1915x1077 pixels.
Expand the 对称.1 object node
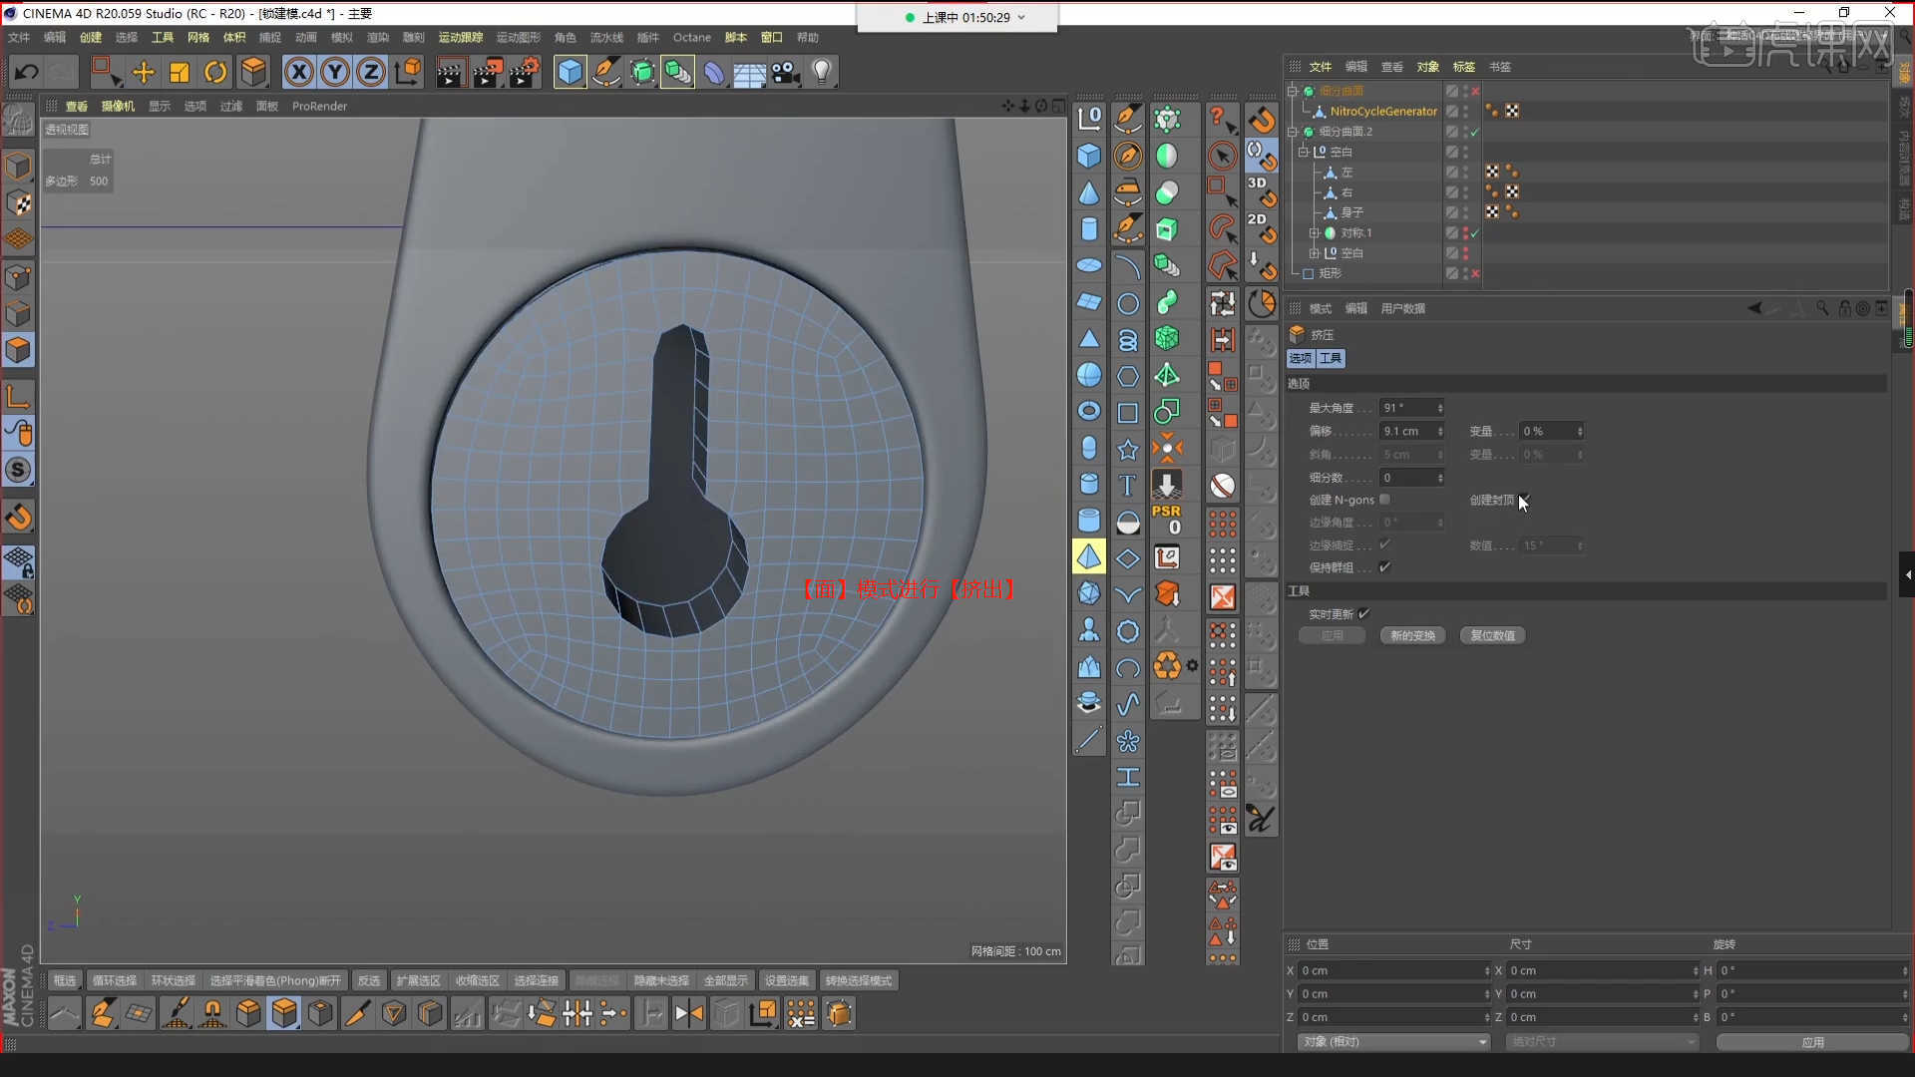tap(1315, 232)
